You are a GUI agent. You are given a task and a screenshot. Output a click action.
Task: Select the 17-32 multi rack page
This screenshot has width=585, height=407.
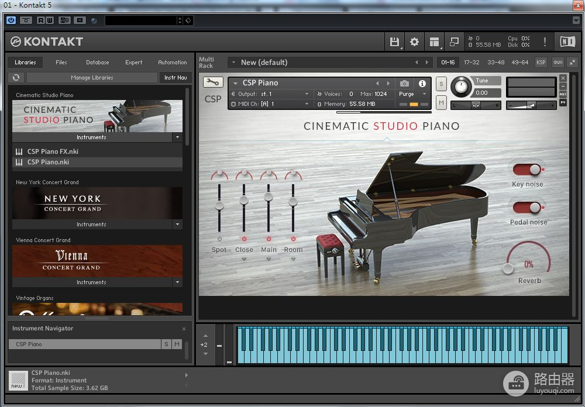(x=472, y=62)
